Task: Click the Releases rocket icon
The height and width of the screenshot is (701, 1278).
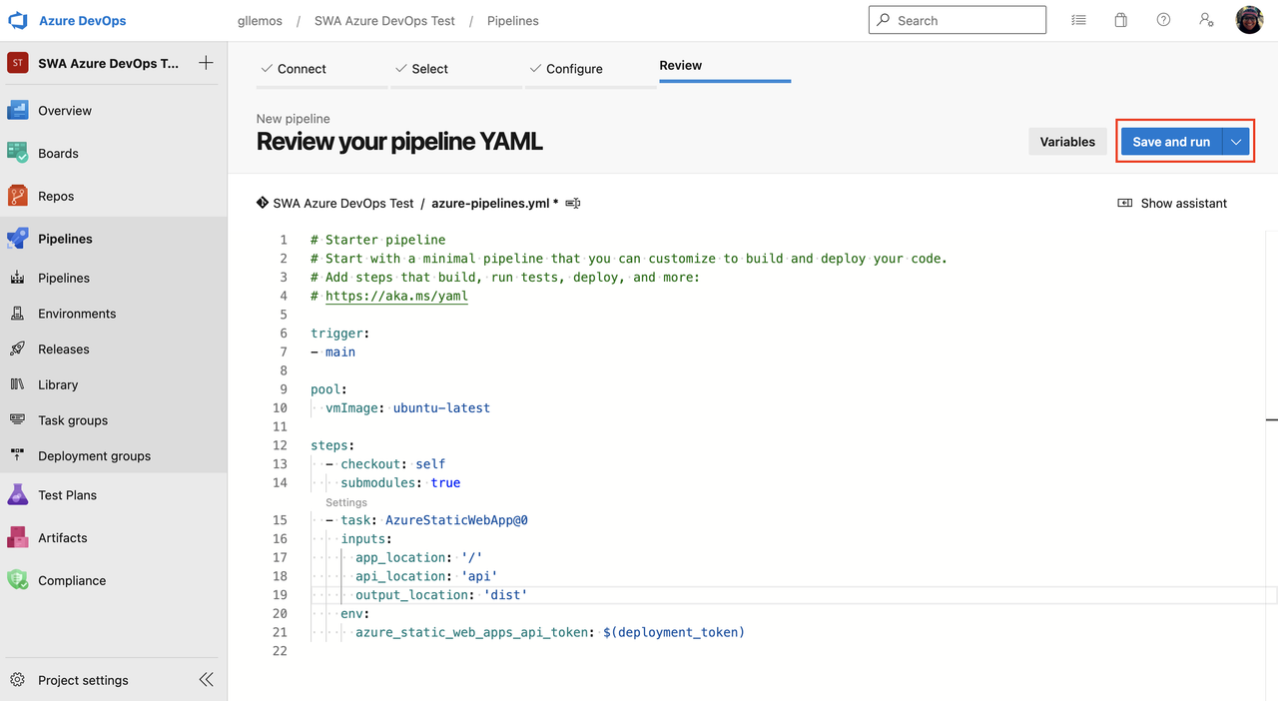Action: (x=17, y=350)
